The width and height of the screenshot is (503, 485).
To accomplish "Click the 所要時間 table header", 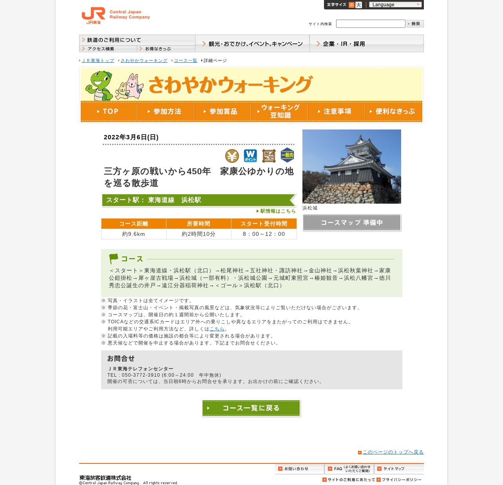I will click(x=199, y=224).
